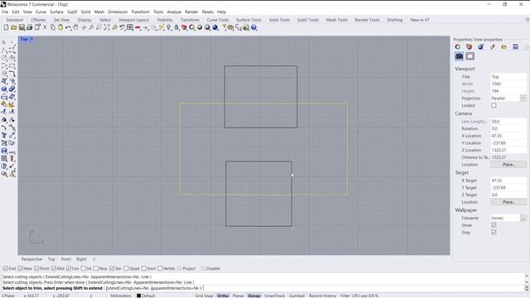Click the padlock Lock objects icon
The width and height of the screenshot is (530, 298).
point(176,27)
